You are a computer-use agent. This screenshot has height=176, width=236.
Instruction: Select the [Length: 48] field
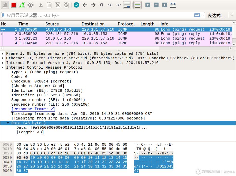(30, 132)
